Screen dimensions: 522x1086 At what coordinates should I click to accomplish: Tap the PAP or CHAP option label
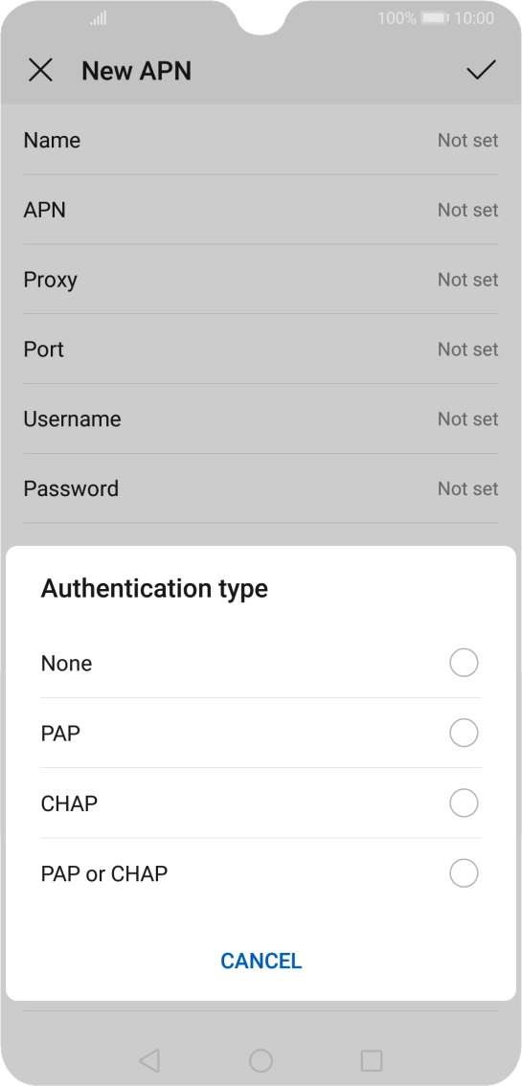[104, 874]
